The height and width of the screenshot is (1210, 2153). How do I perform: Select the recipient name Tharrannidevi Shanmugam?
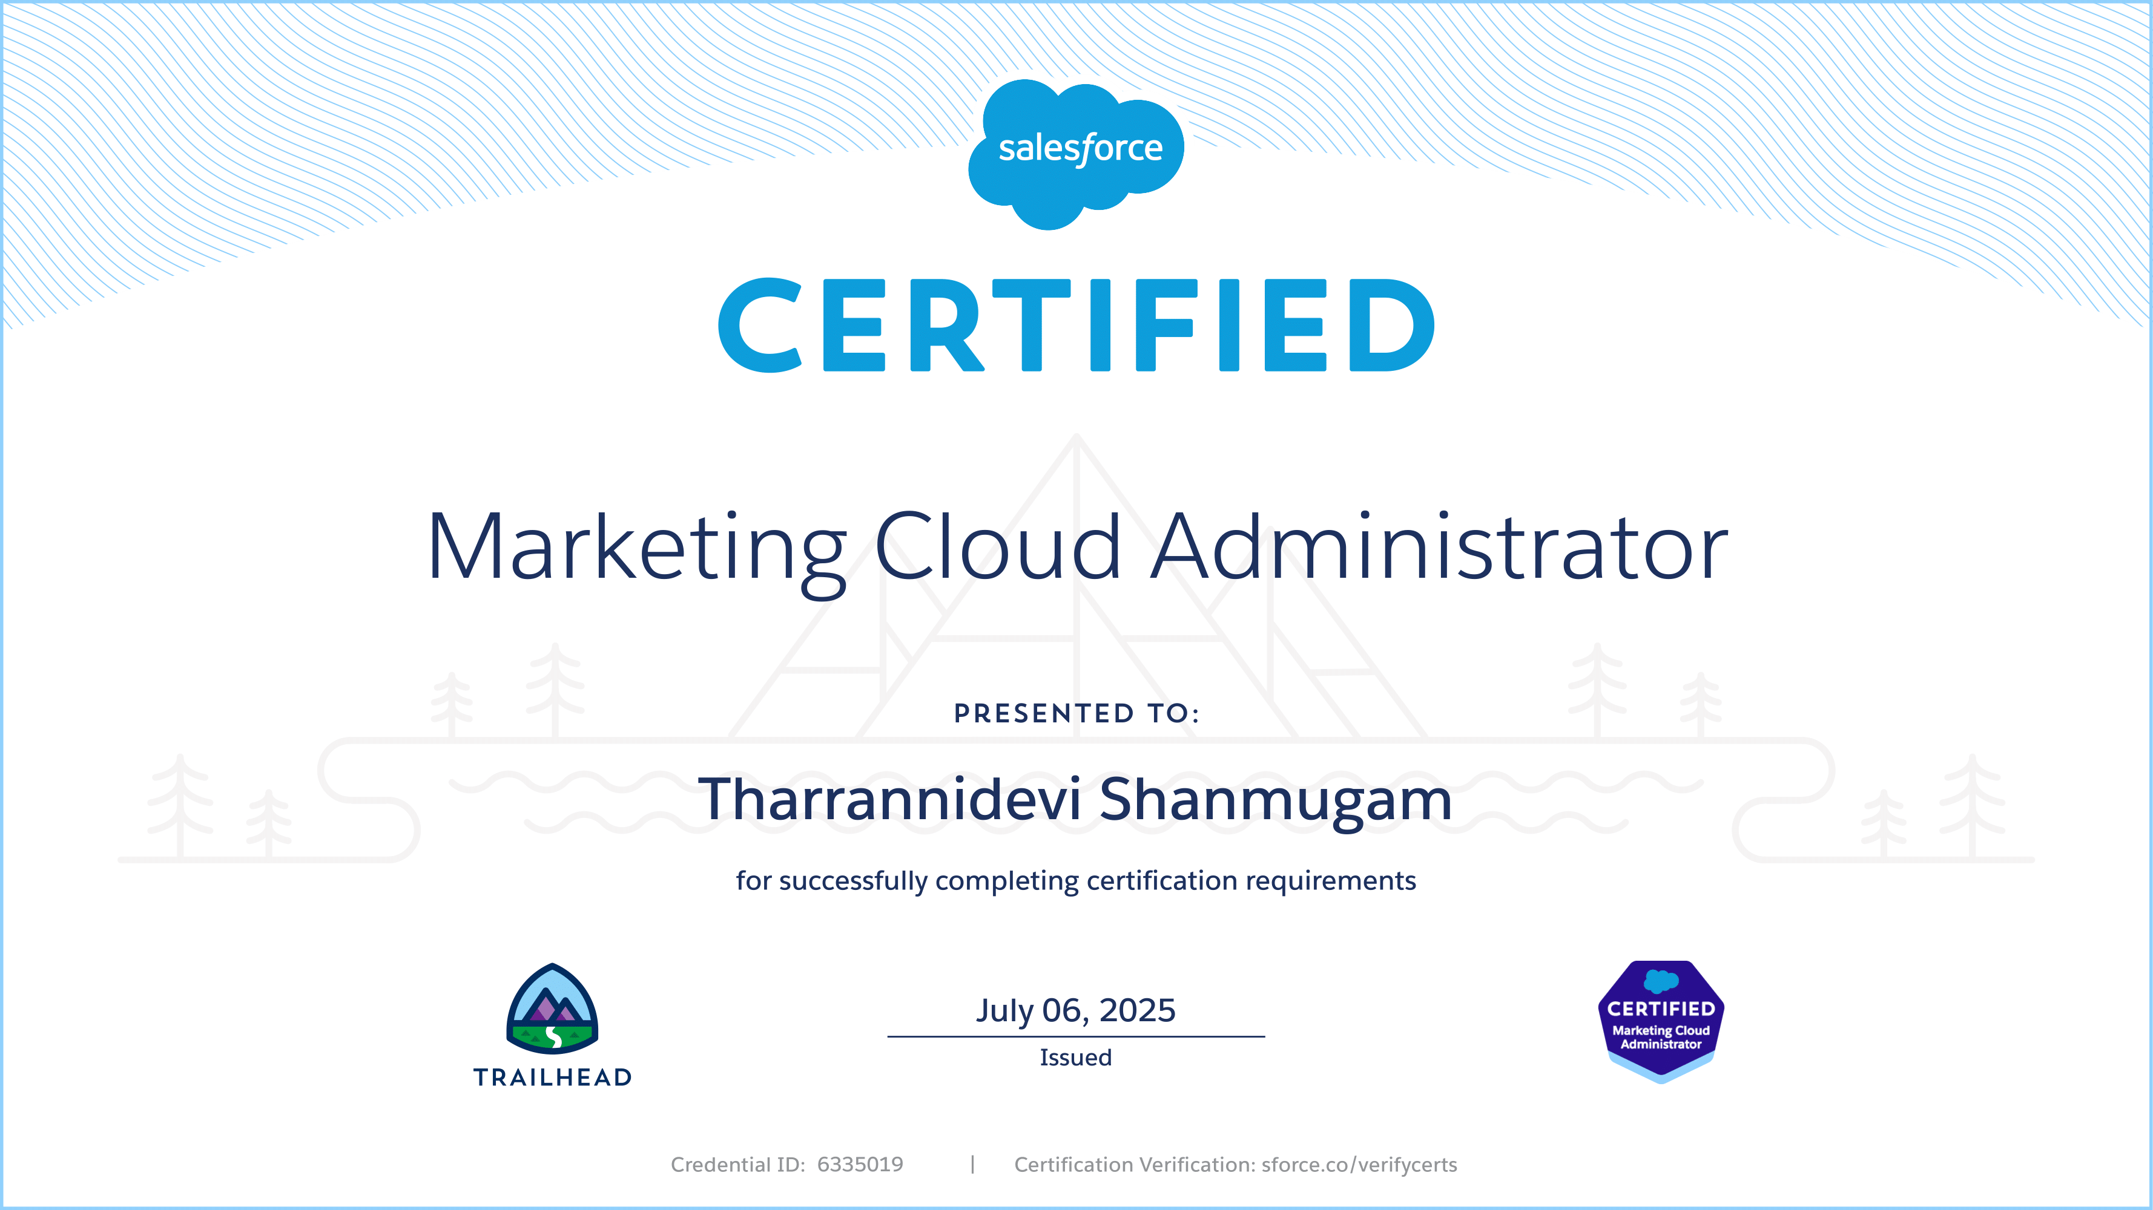(x=1075, y=799)
